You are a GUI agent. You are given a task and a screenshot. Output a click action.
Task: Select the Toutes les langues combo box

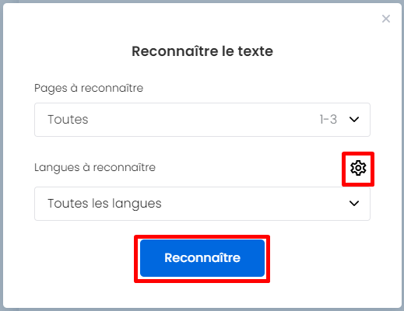click(202, 204)
